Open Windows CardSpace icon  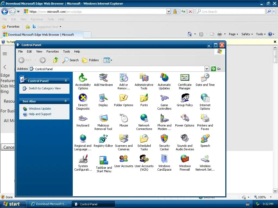[x=164, y=159]
